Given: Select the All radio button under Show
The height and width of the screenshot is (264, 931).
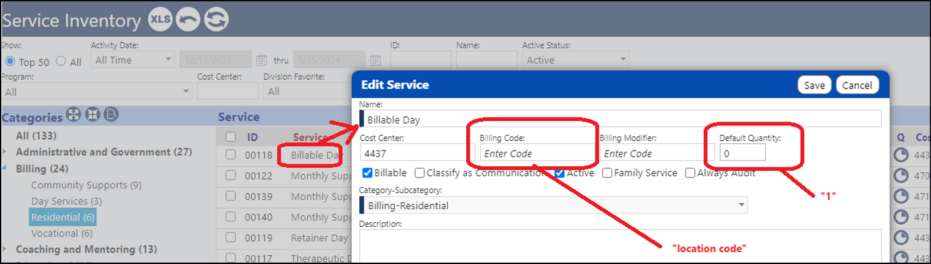Looking at the screenshot, I should [61, 61].
